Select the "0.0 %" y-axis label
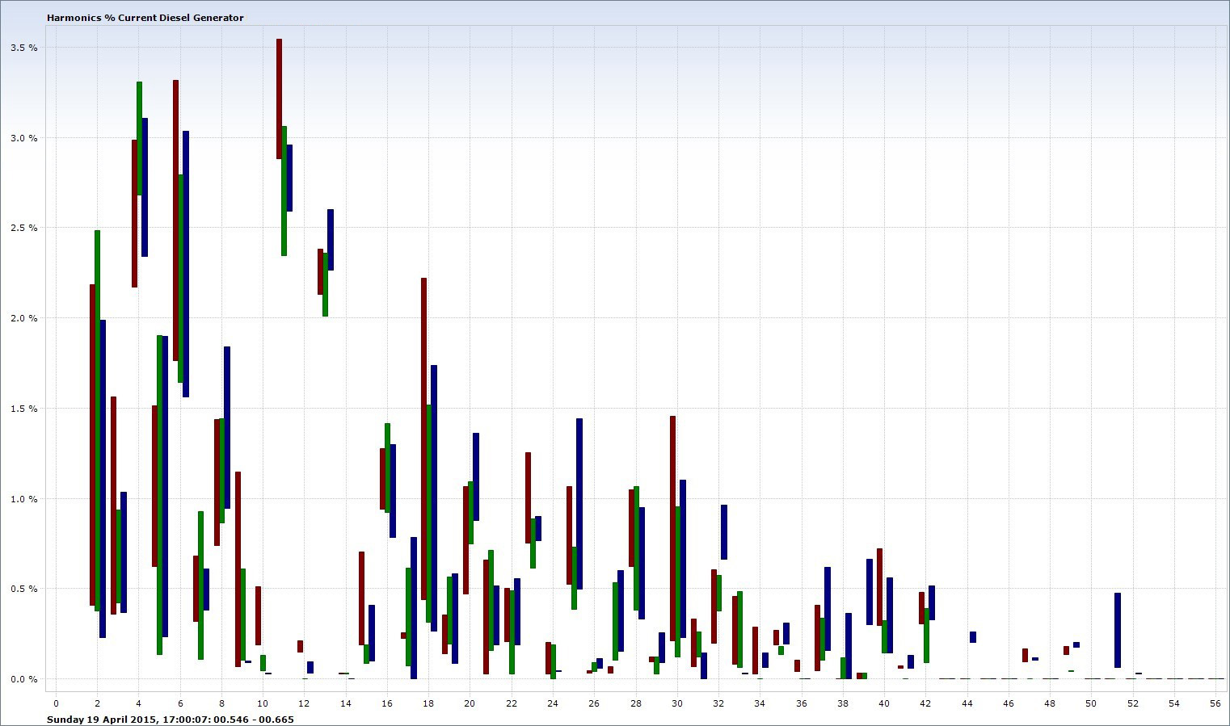Screen dimensions: 1230x726 coord(24,679)
